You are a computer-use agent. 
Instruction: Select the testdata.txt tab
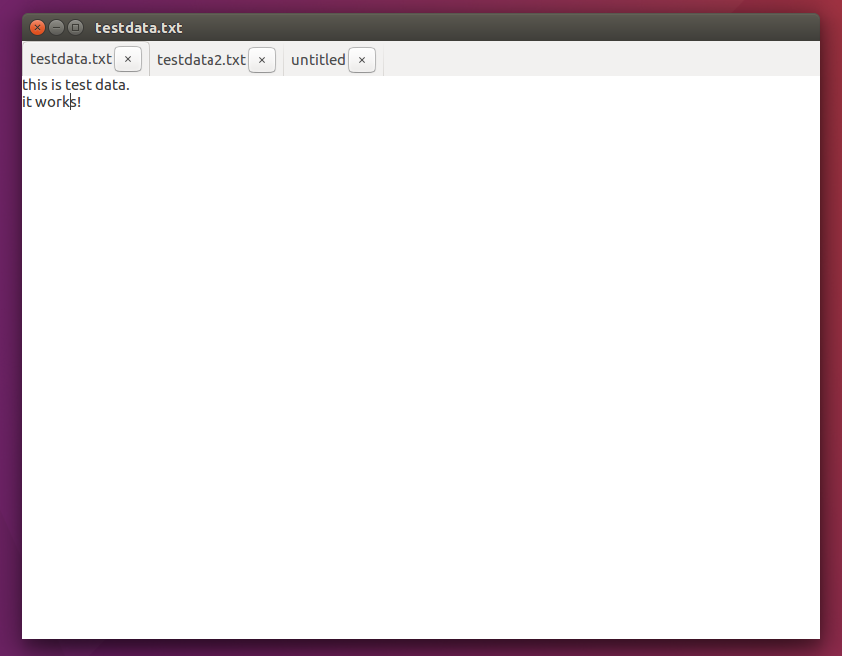[x=70, y=59]
